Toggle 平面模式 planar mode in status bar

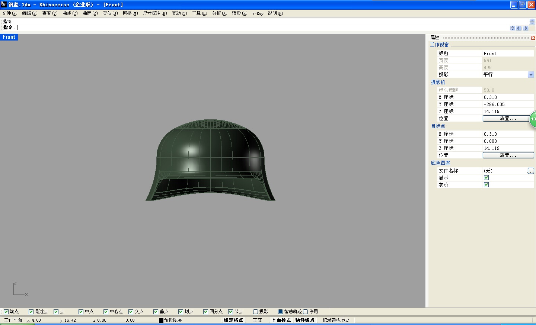pyautogui.click(x=281, y=320)
